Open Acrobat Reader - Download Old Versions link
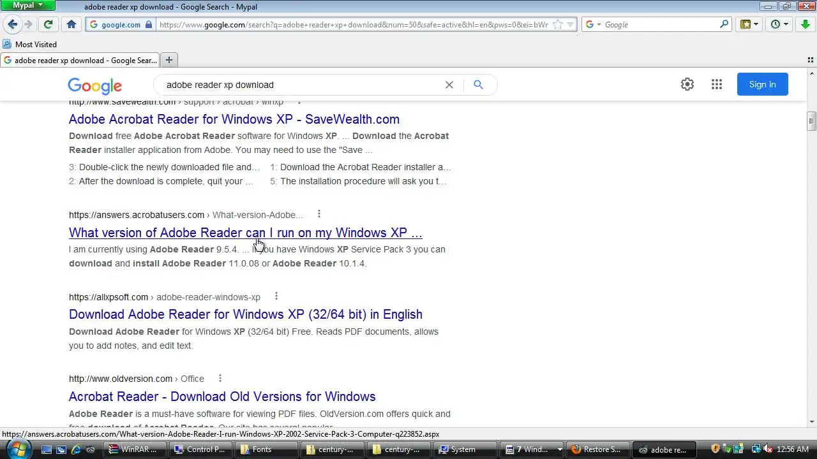This screenshot has width=817, height=459. coord(222,397)
